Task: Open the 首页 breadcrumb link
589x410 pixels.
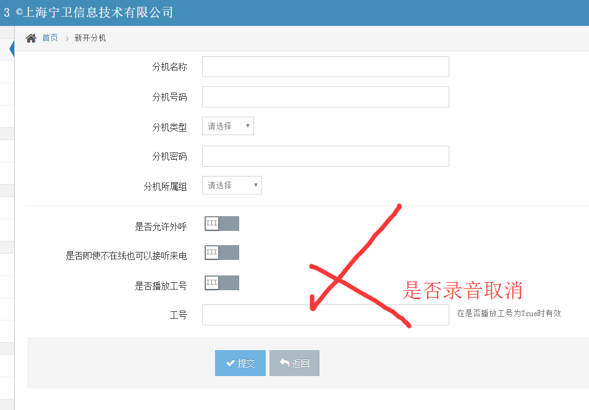Action: coord(50,38)
